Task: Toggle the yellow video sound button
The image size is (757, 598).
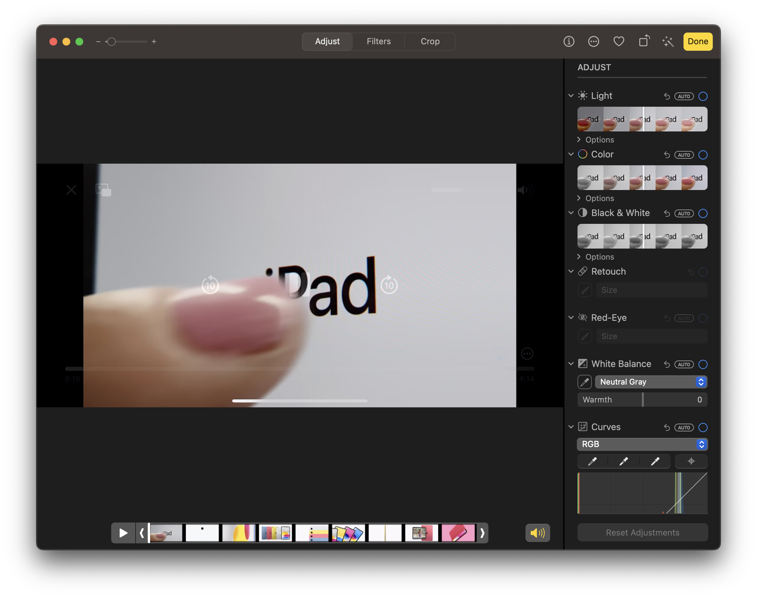Action: click(538, 533)
